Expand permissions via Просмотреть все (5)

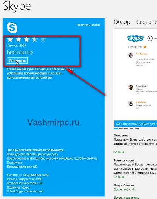pos(22,166)
